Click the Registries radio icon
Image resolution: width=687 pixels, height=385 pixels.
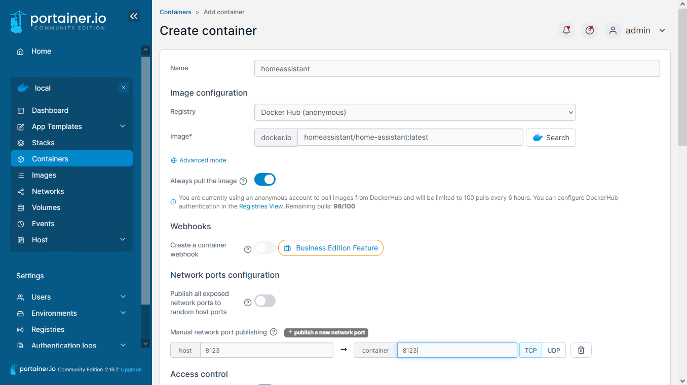pyautogui.click(x=20, y=330)
